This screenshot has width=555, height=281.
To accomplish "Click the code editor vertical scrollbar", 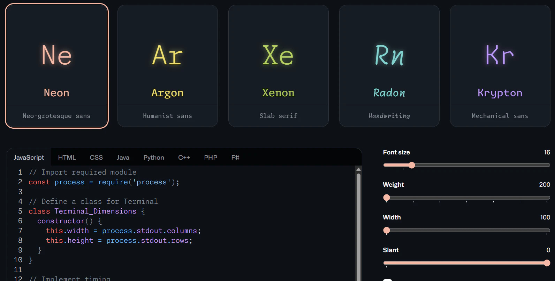I will (x=358, y=227).
